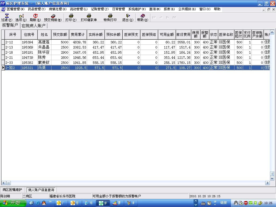Open the 选项 options tool
Image resolution: width=276 pixels, height=207 pixels.
click(x=21, y=18)
